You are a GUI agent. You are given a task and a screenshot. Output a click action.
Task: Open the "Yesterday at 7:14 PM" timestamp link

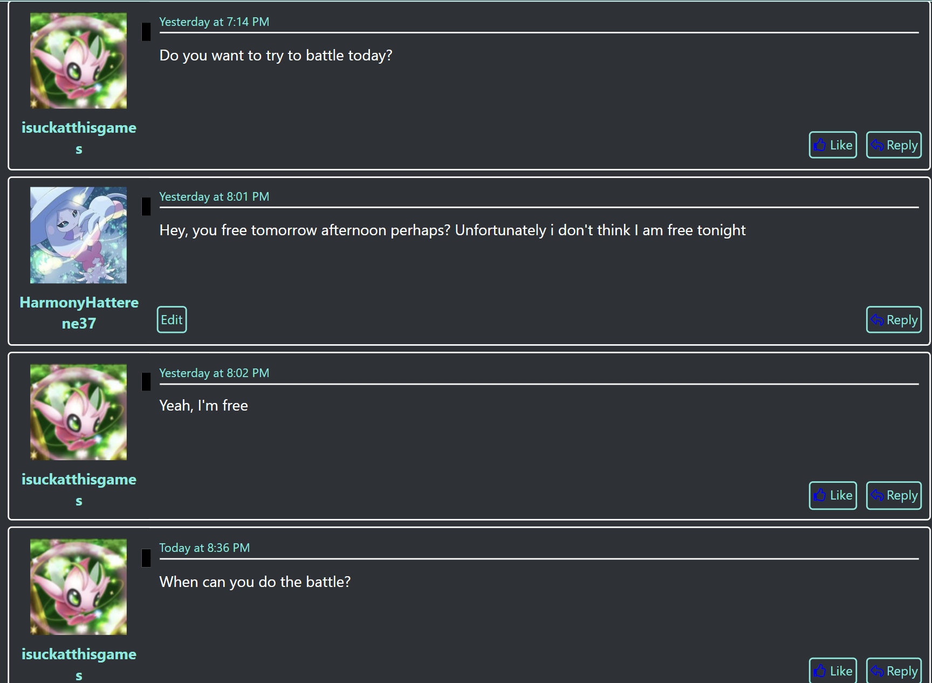click(214, 22)
